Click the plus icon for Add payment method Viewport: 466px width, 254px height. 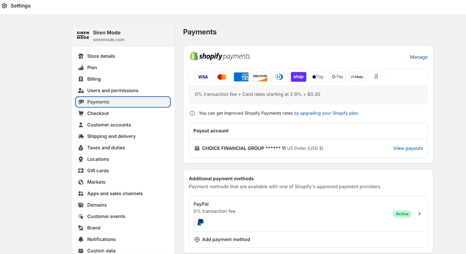click(197, 239)
